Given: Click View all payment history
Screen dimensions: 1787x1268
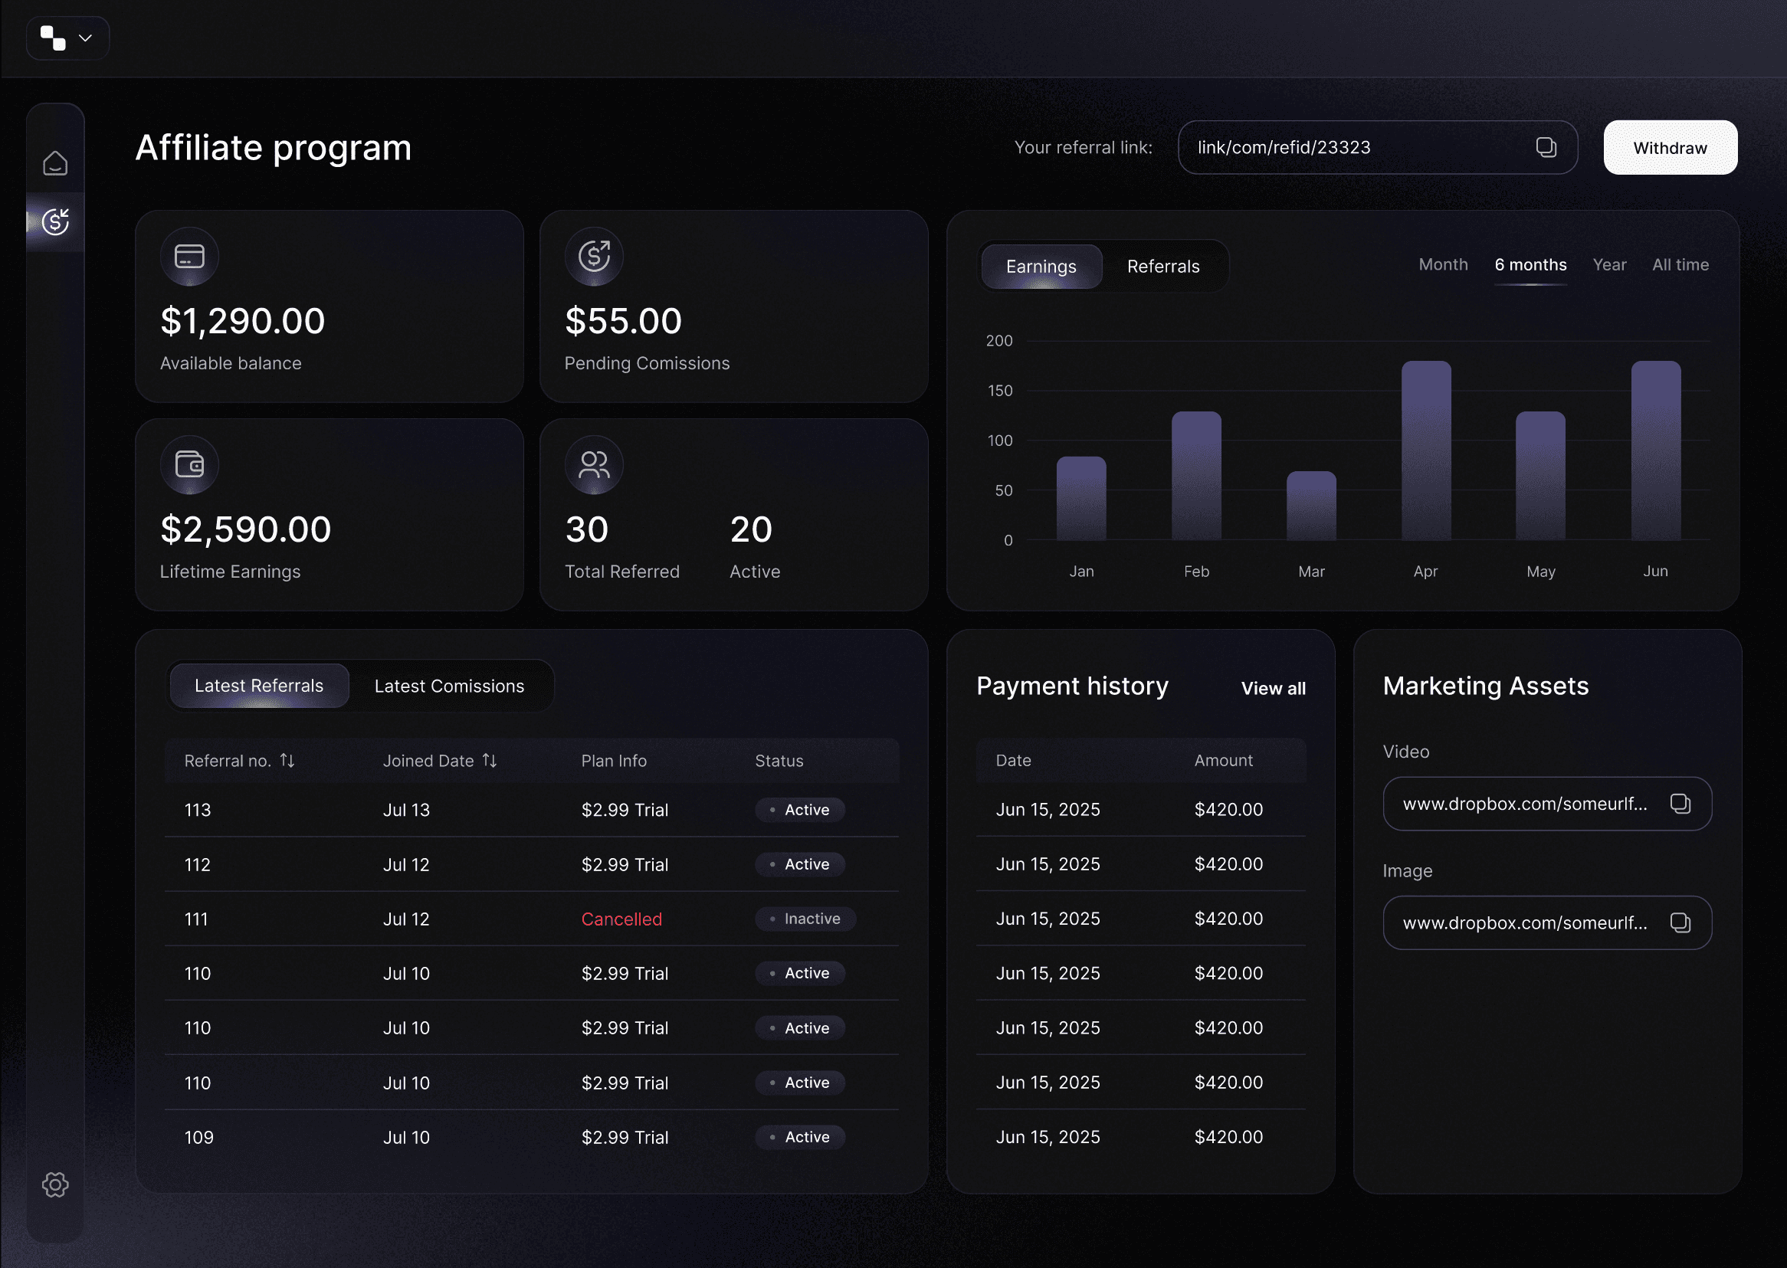Looking at the screenshot, I should click(1273, 688).
